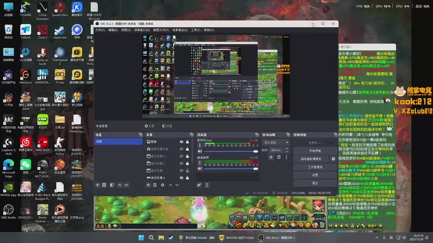Screen dimensions: 433x243
Task: Switch to OBS 30.2.3 taskbar button
Action: pyautogui.click(x=277, y=238)
